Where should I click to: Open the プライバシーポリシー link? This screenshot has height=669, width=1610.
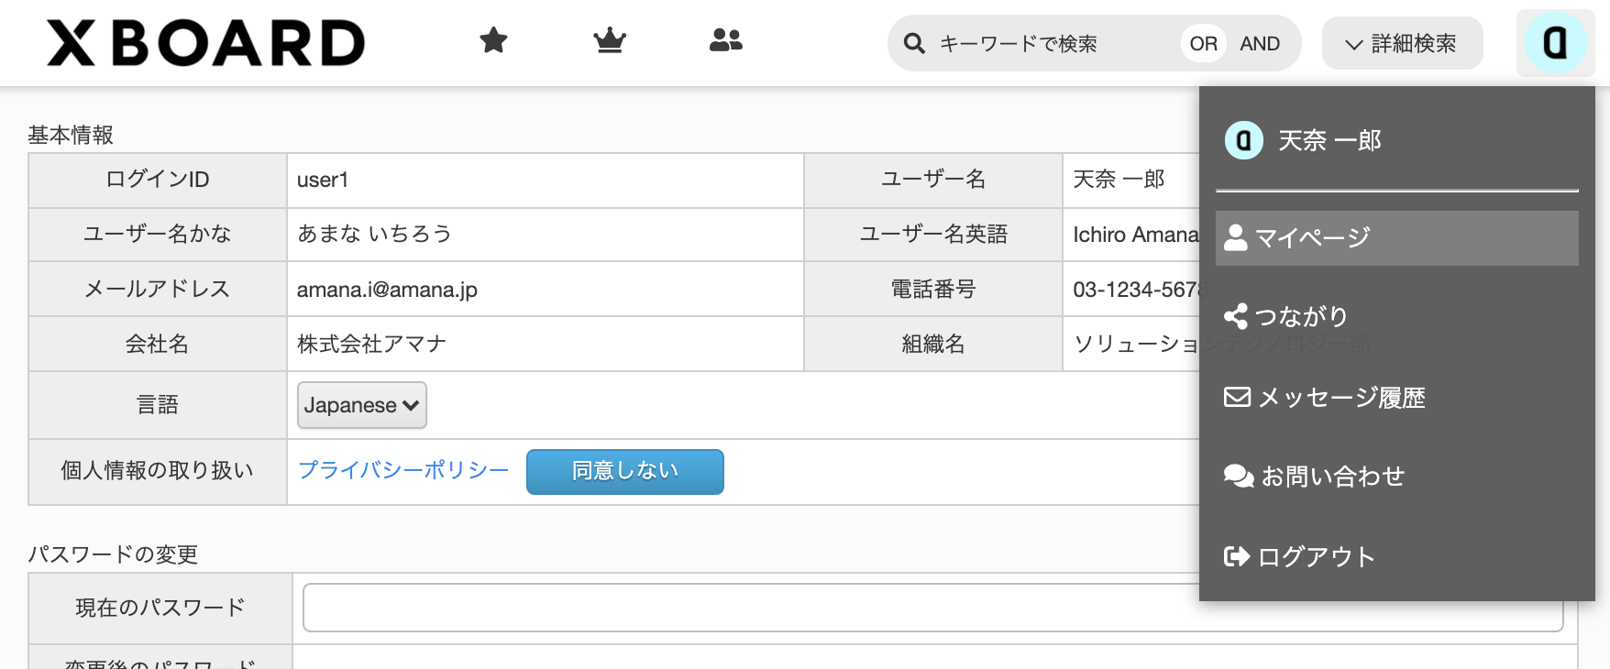tap(403, 470)
